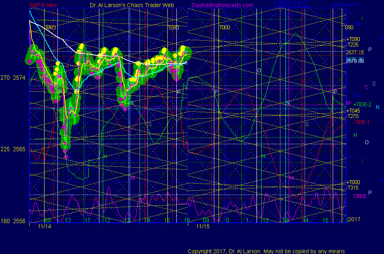The width and height of the screenshot is (384, 254).
Task: Select the "-T225" line label
Action: click(x=353, y=45)
